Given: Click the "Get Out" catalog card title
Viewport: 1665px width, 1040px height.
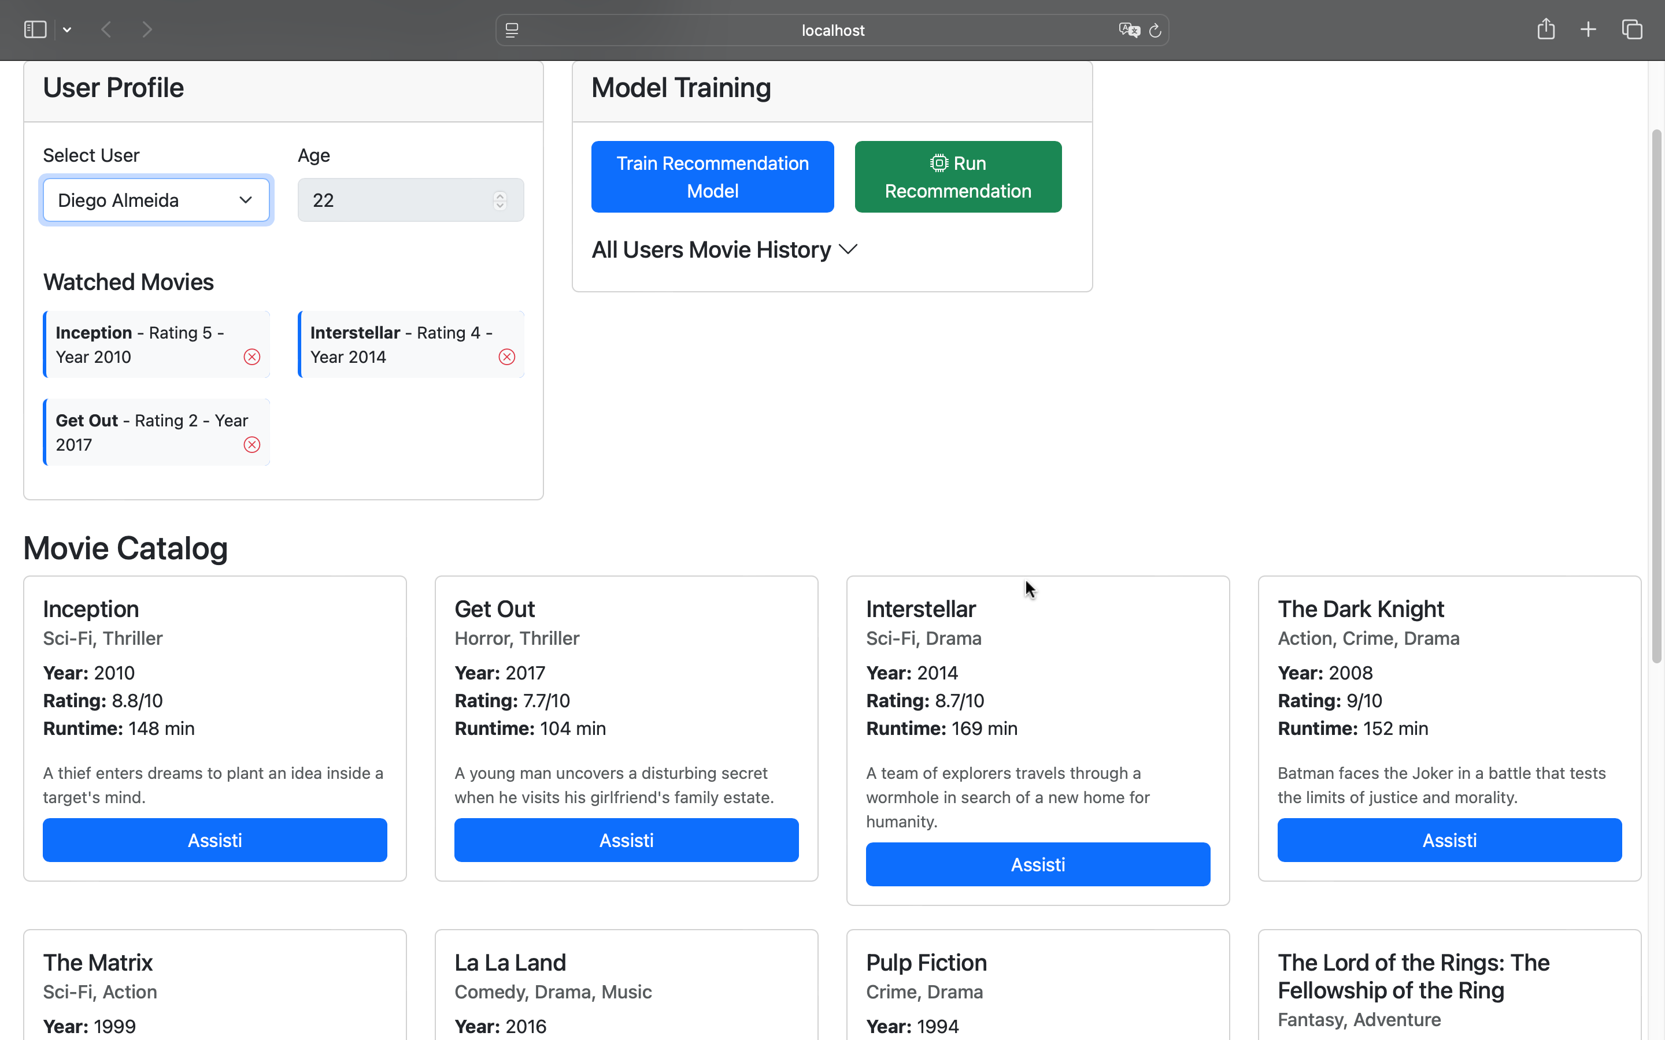Looking at the screenshot, I should (x=495, y=610).
